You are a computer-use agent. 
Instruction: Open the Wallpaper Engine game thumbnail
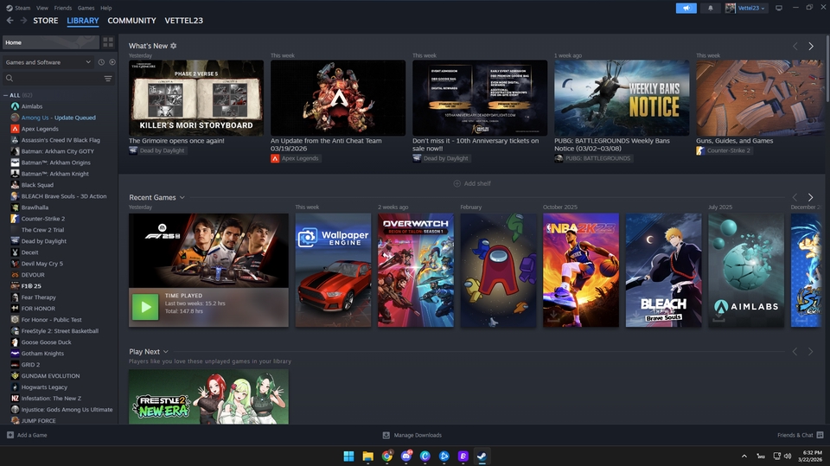[x=333, y=270]
